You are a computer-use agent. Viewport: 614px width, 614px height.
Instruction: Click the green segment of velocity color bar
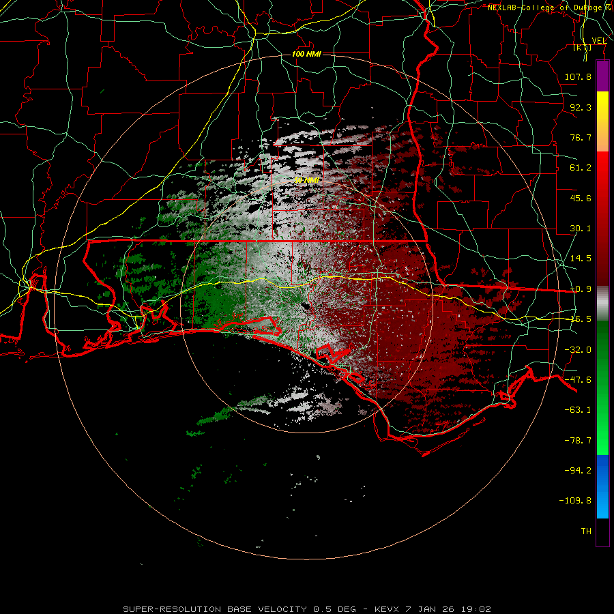pos(602,388)
